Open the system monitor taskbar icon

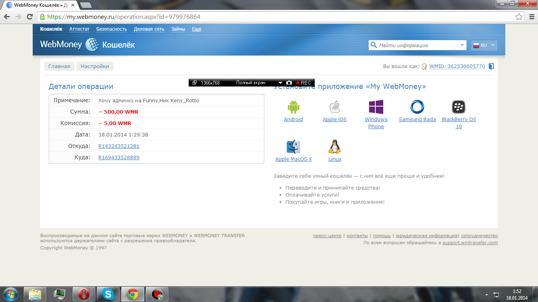[59, 294]
